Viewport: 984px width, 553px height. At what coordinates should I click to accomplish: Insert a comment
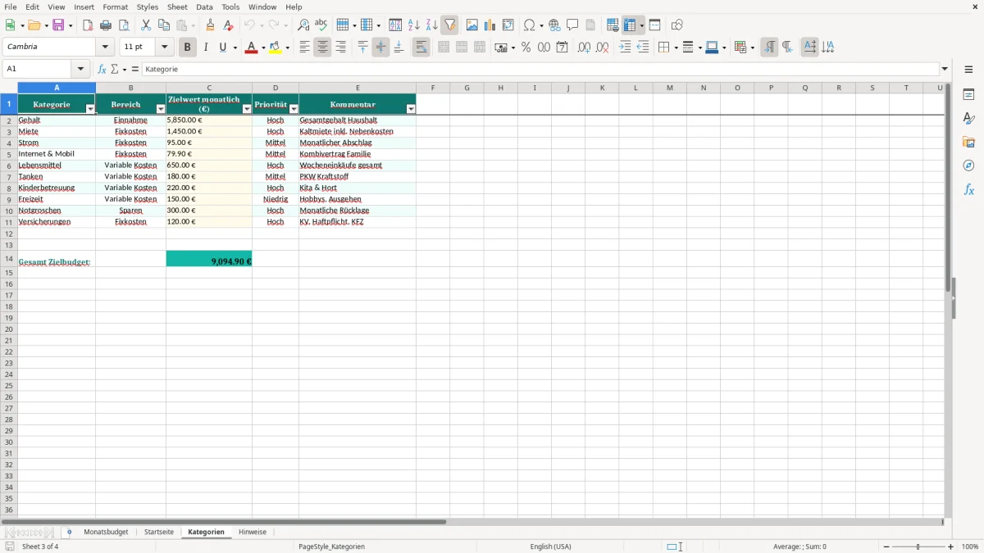point(572,25)
